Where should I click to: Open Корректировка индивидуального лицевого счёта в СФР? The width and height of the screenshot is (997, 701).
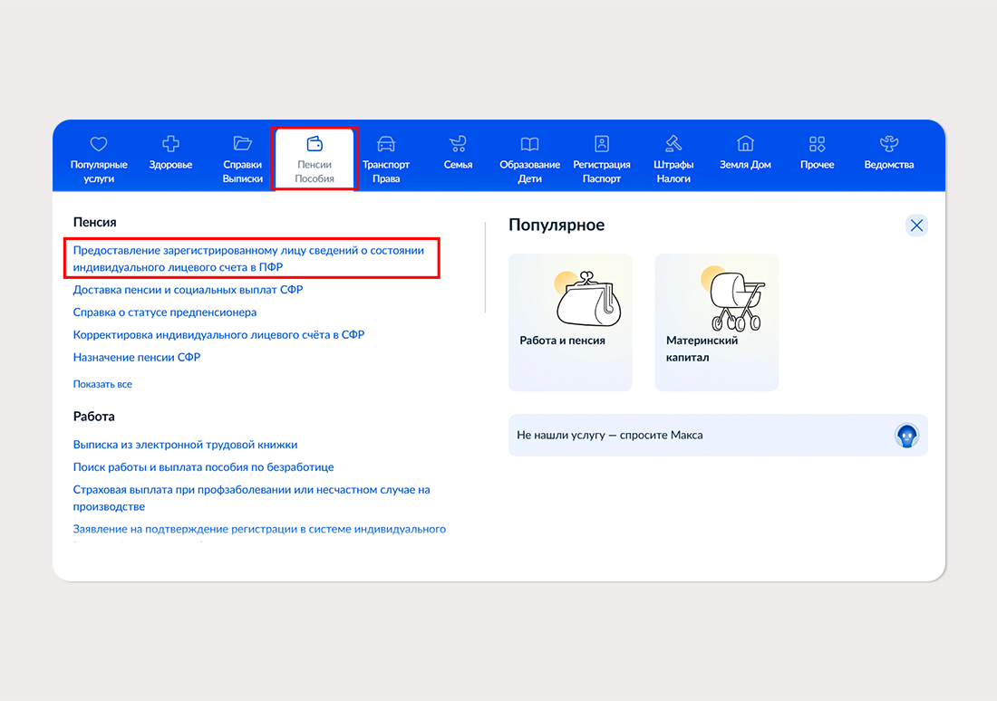(218, 335)
